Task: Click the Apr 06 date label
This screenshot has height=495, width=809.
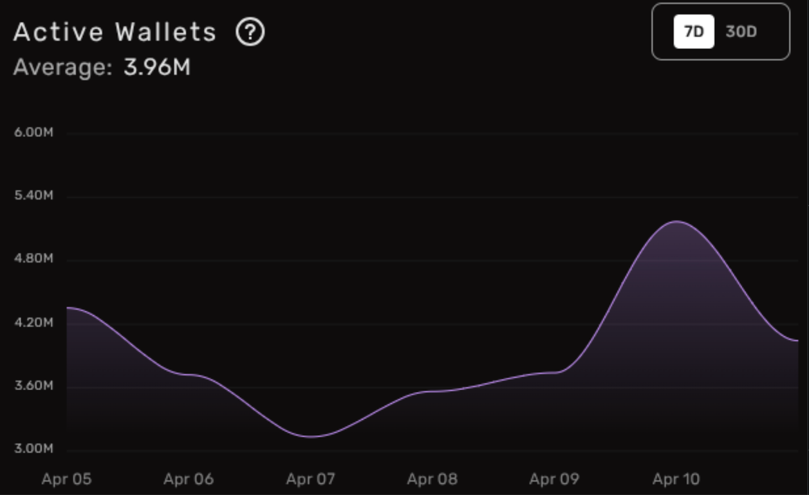Action: (x=189, y=479)
